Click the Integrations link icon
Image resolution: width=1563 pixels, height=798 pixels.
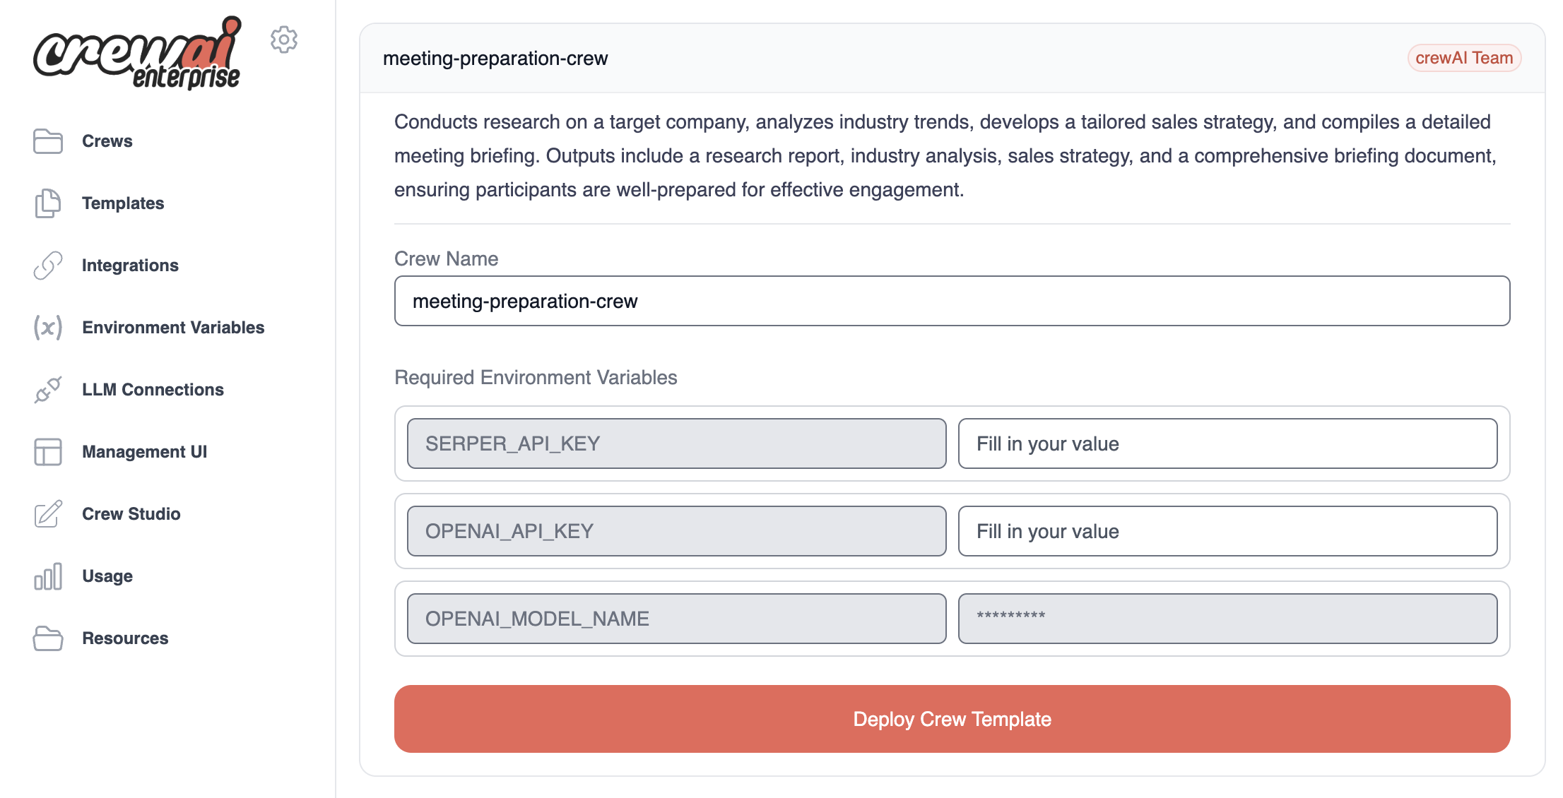point(48,266)
